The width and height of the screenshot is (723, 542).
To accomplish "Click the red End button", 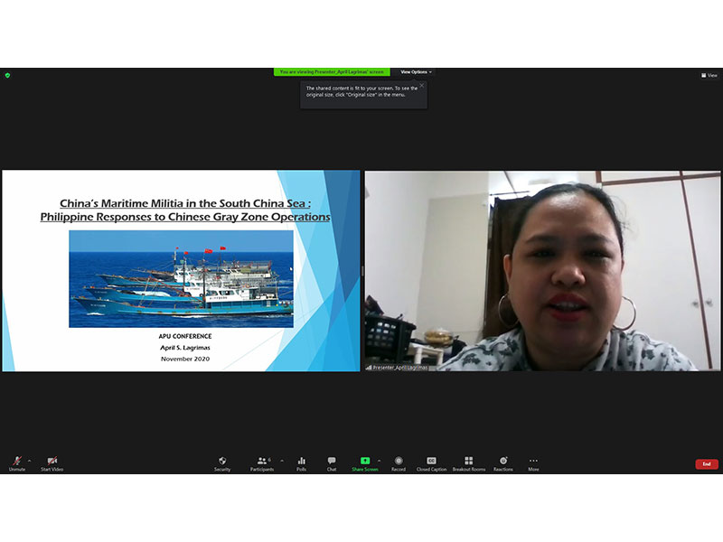I will coord(707,463).
